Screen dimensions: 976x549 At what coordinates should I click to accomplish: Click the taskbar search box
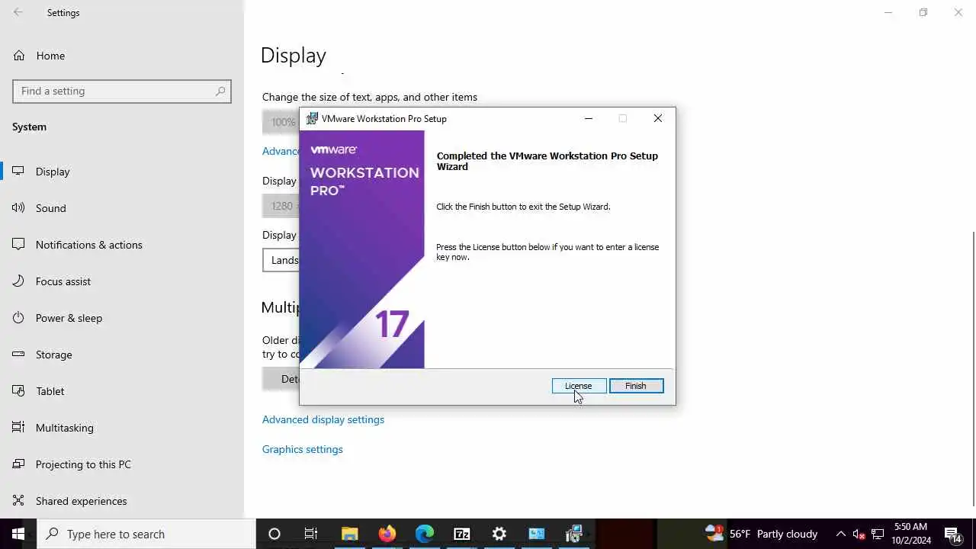pyautogui.click(x=146, y=534)
